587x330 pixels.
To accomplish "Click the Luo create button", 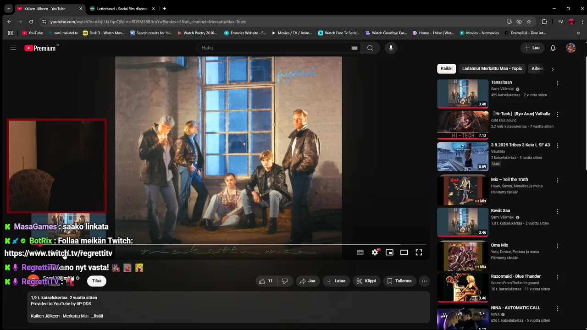I will (x=532, y=48).
